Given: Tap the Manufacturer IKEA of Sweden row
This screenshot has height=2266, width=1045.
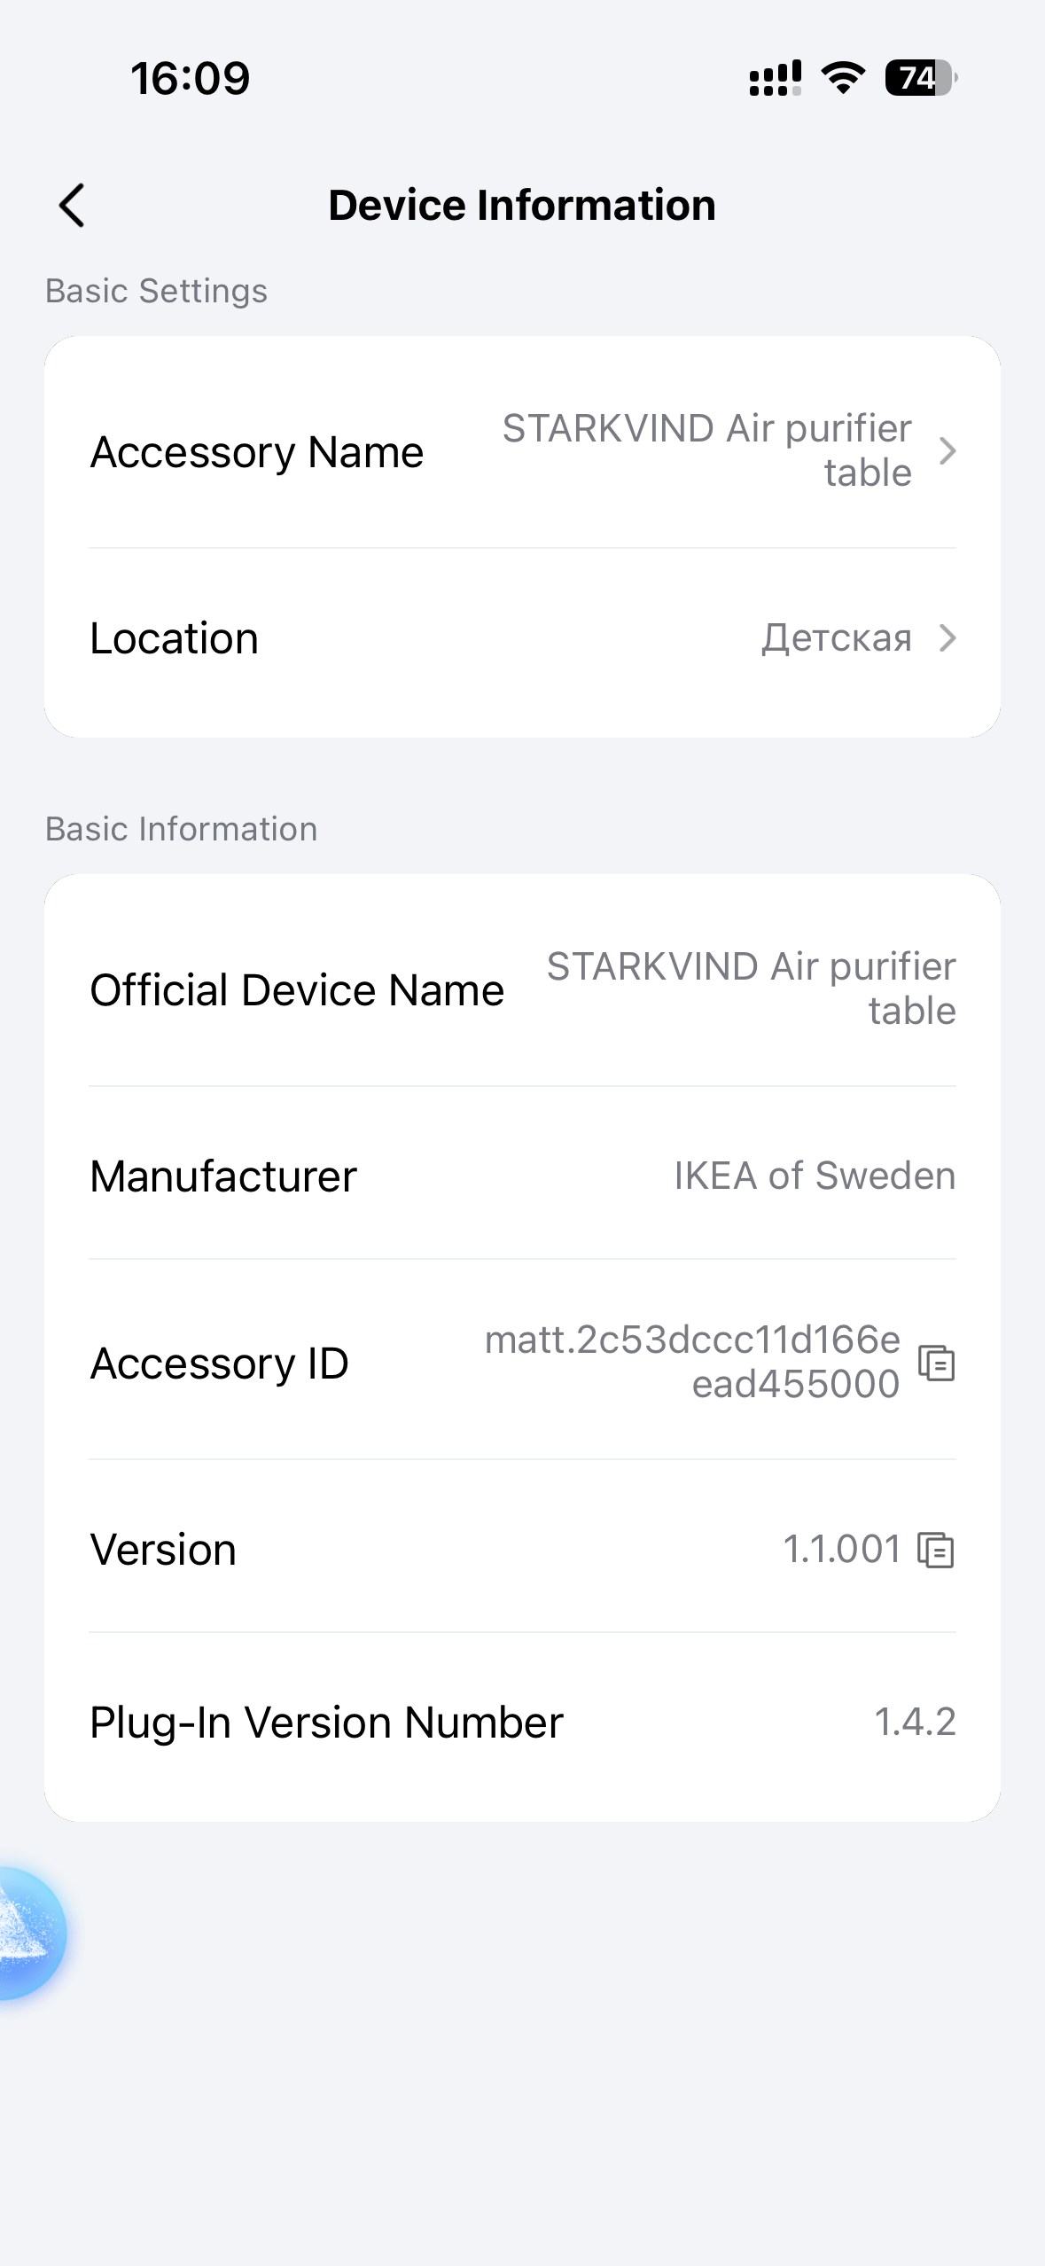Looking at the screenshot, I should tap(522, 1176).
